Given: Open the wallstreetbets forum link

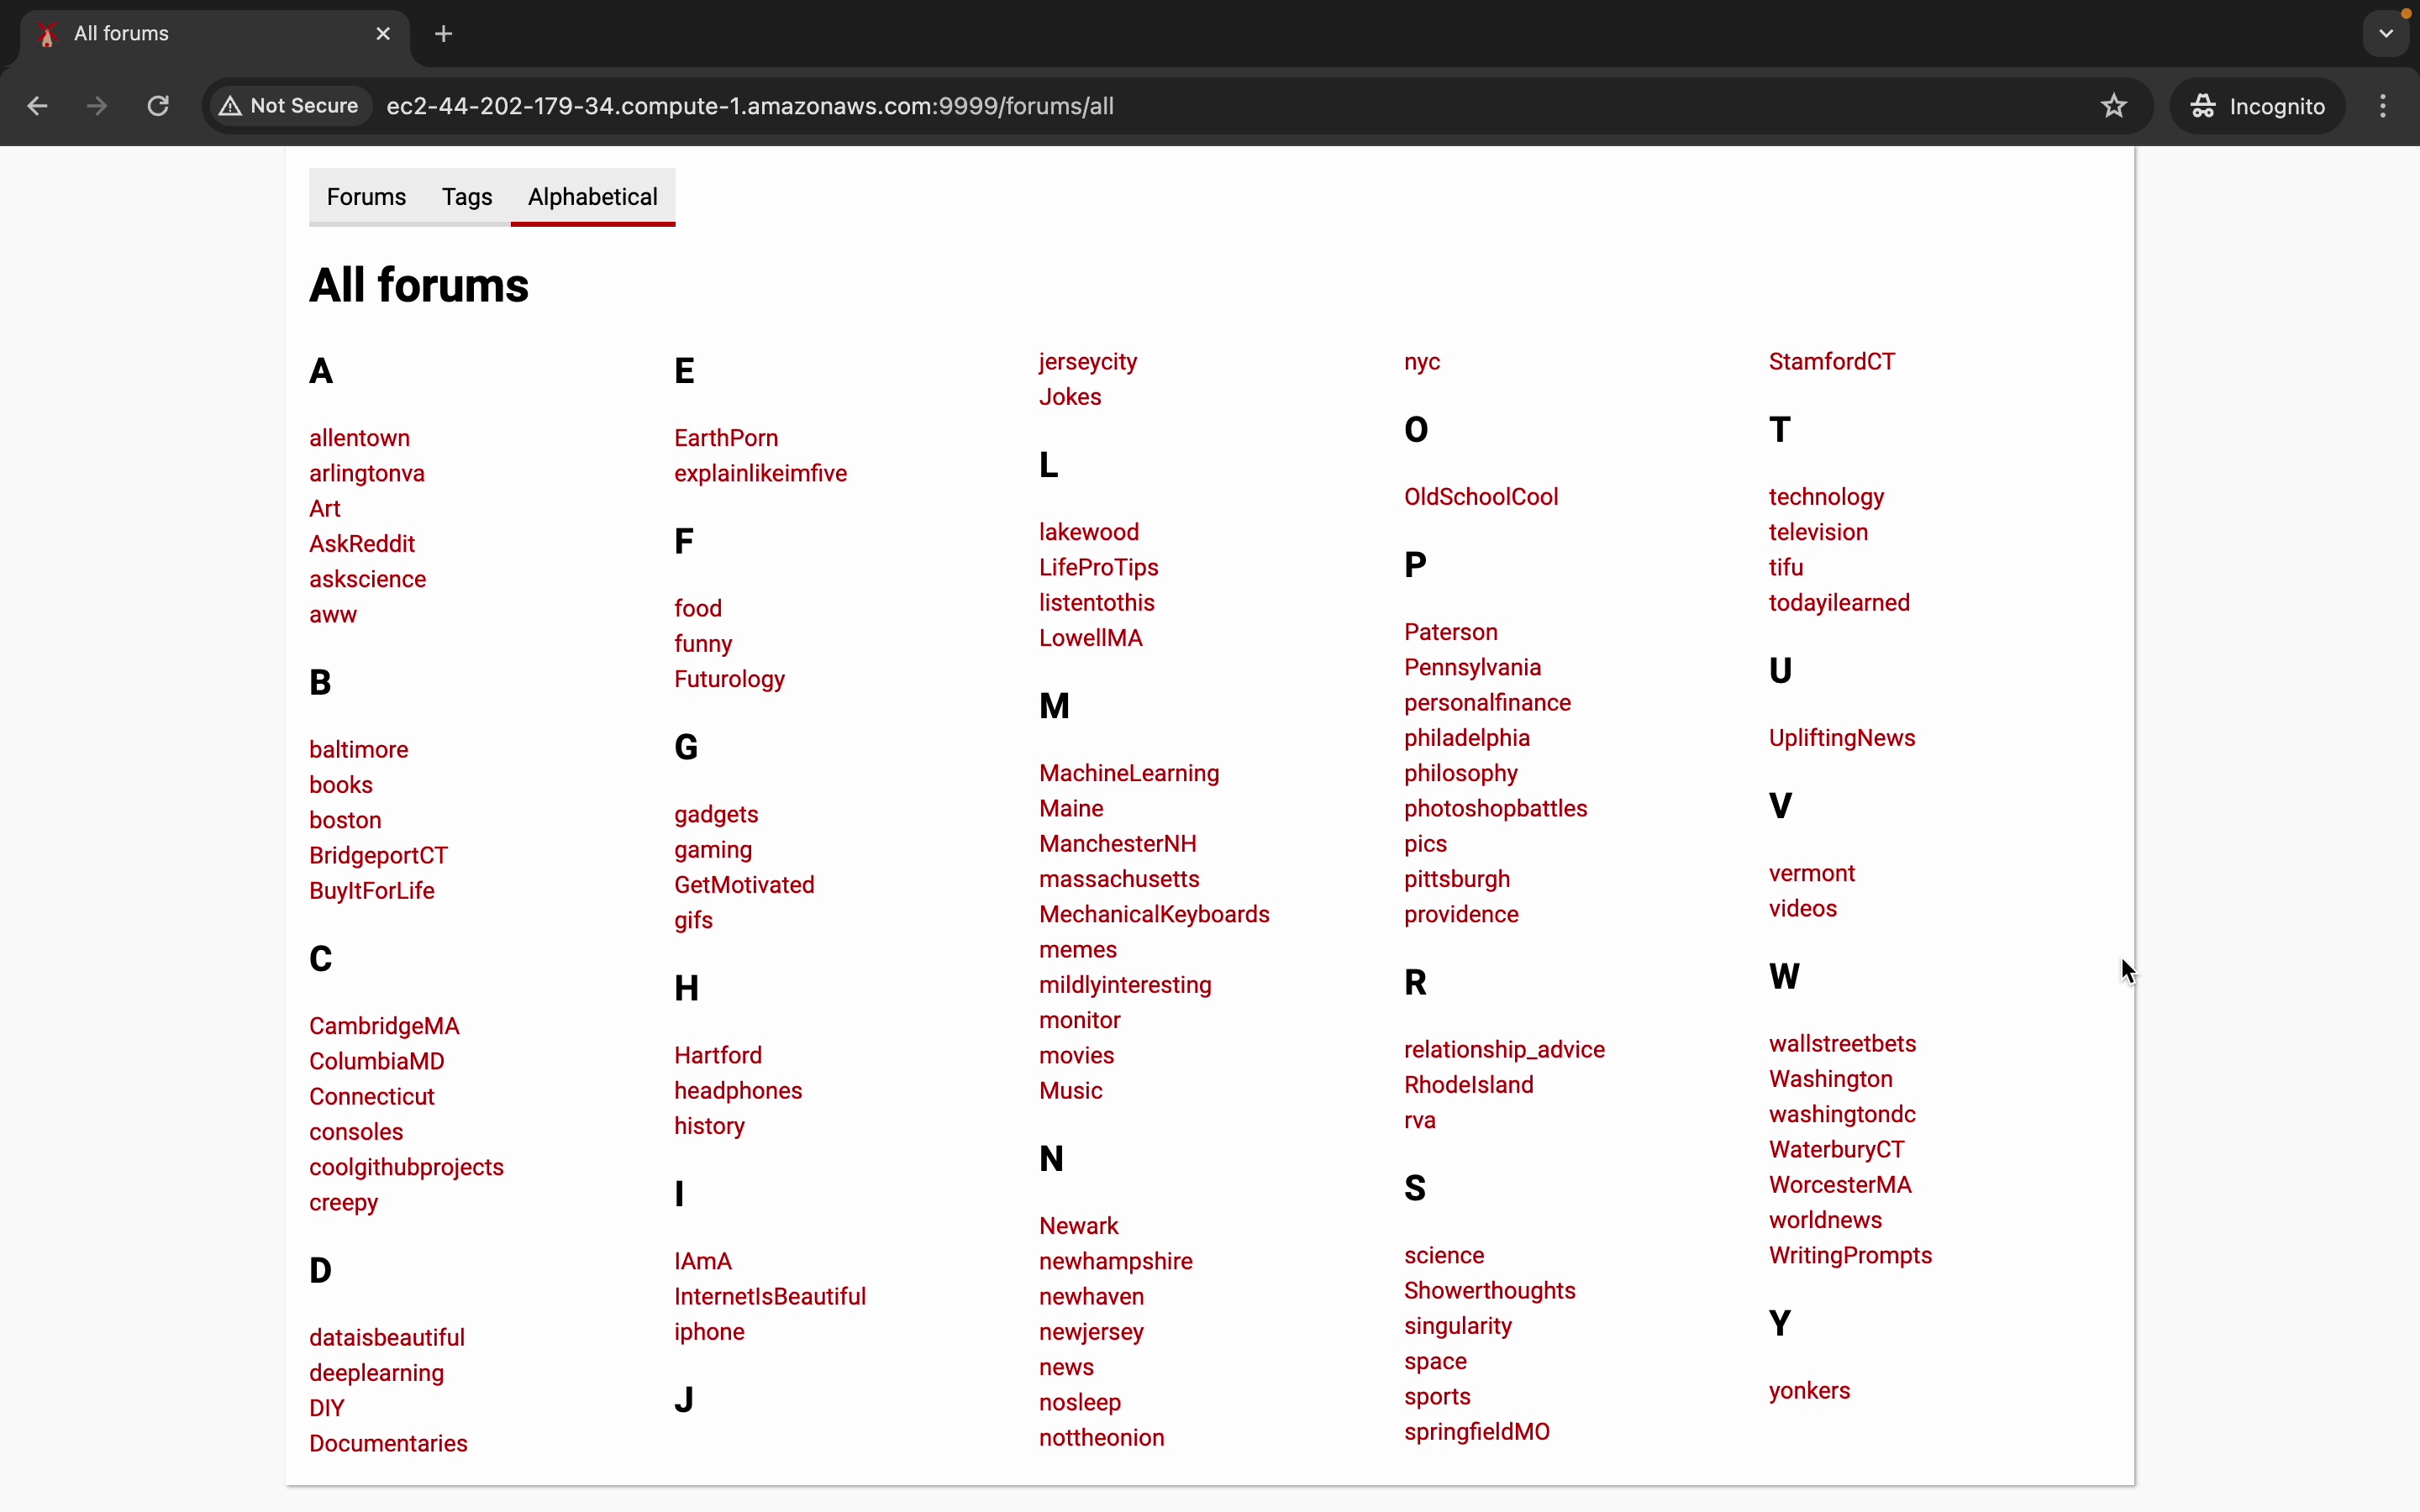Looking at the screenshot, I should (1841, 1044).
